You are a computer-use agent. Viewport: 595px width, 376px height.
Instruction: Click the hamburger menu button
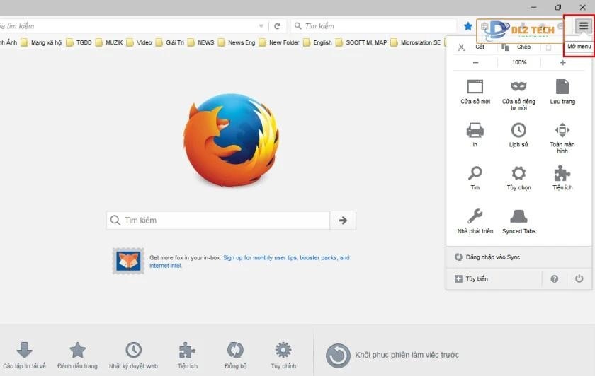click(x=583, y=26)
